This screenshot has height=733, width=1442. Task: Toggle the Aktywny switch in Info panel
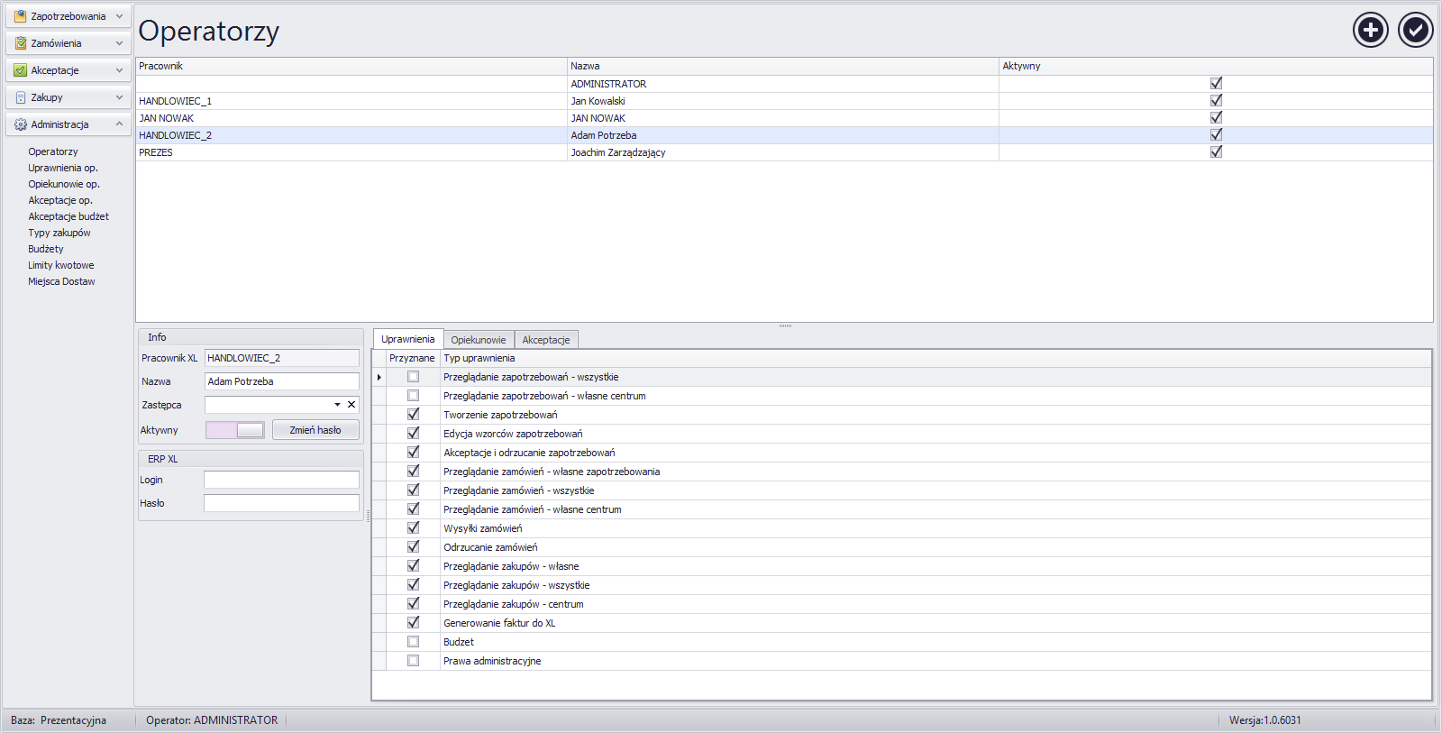tap(235, 430)
